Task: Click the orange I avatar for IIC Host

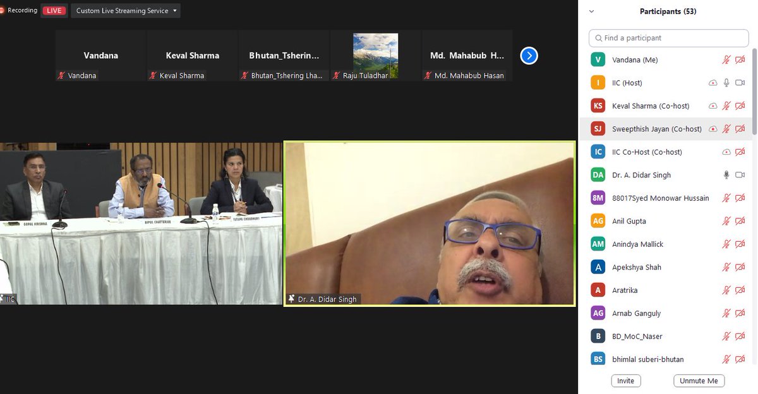Action: (598, 83)
